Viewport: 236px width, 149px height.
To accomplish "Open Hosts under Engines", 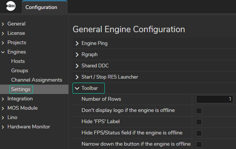I will pos(18,61).
